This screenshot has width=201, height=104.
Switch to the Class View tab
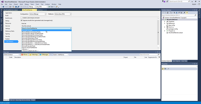click(184, 61)
